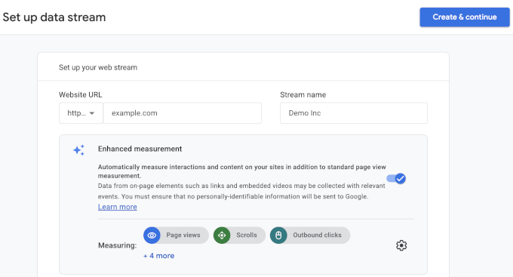Screen dimensions: 513x277
Task: Click the Outbound clicks mouse icon
Action: pos(278,235)
